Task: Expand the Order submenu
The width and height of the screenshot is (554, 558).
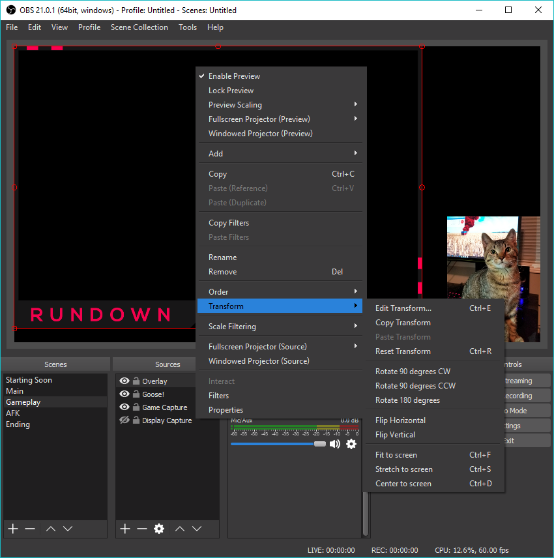Action: [280, 292]
